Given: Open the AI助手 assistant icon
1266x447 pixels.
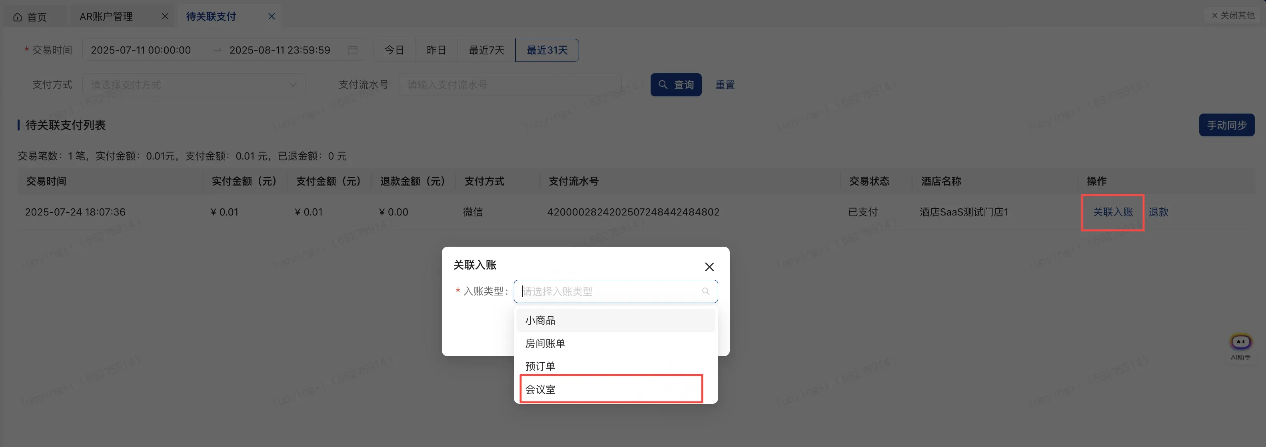Looking at the screenshot, I should tap(1240, 347).
